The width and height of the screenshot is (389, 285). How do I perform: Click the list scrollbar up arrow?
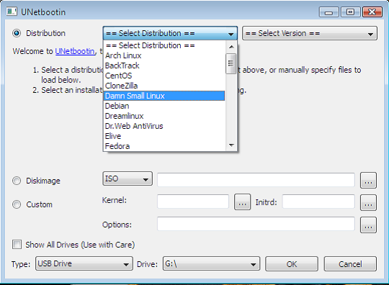231,47
